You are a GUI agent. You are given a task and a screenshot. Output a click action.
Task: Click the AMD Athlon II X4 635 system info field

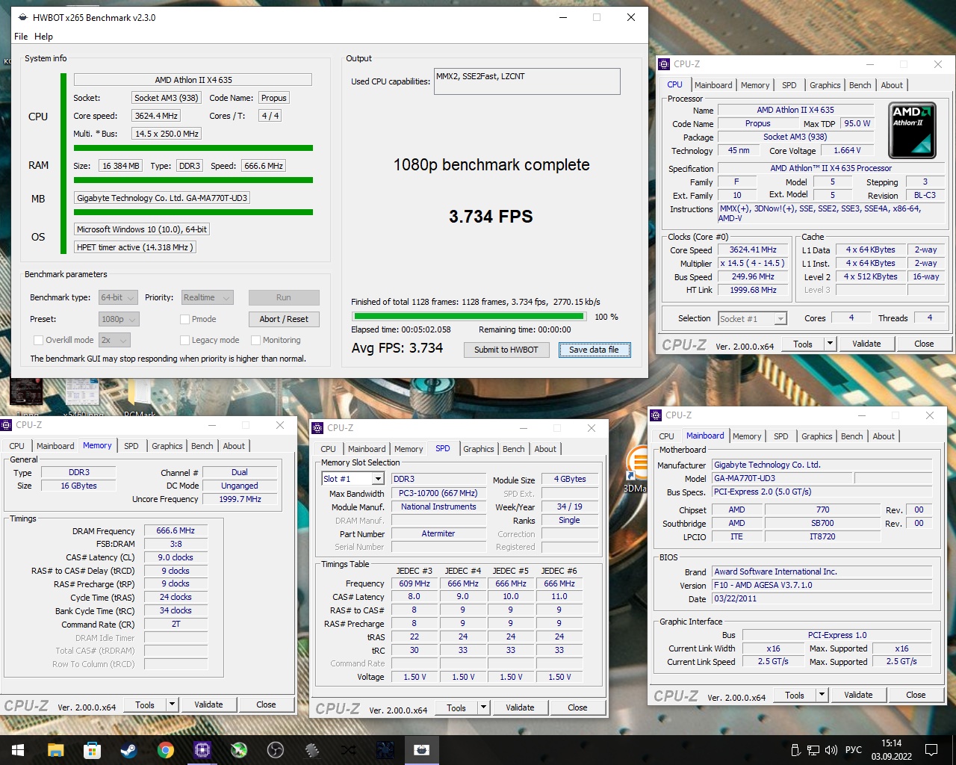point(193,80)
